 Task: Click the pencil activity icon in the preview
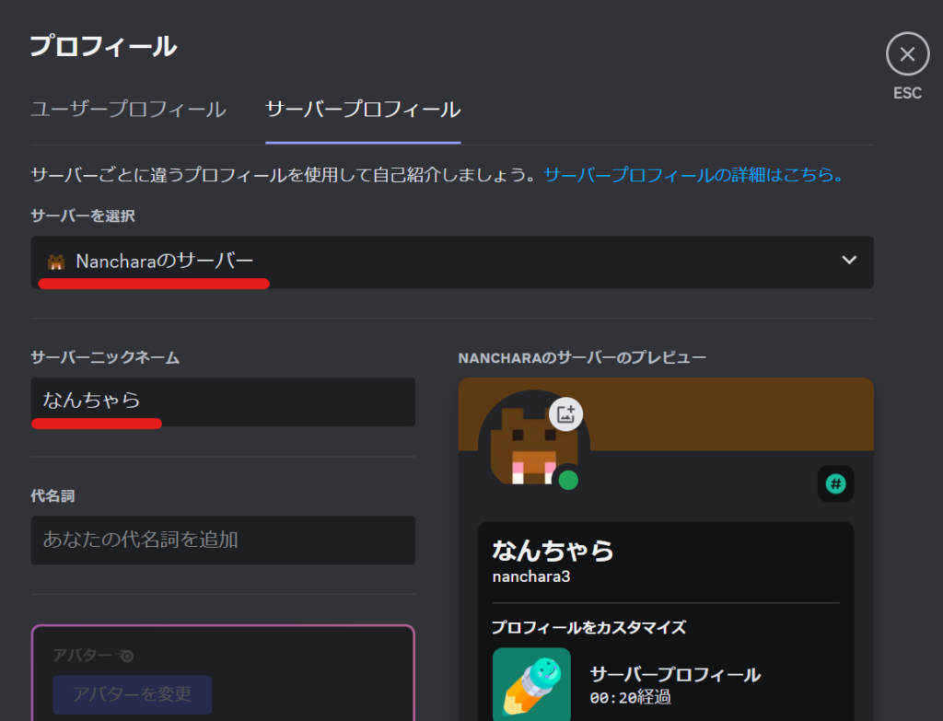(x=531, y=684)
